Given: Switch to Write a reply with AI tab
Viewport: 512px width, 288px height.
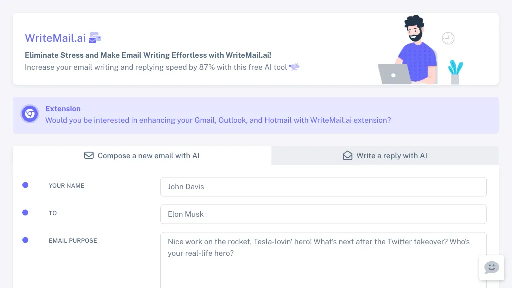Looking at the screenshot, I should 385,156.
